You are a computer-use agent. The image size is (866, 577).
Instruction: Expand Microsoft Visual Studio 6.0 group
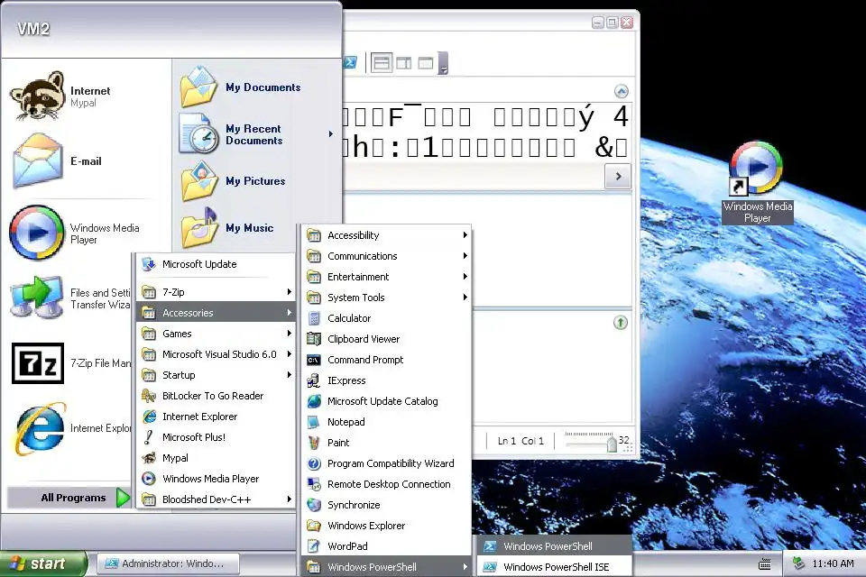click(x=216, y=354)
